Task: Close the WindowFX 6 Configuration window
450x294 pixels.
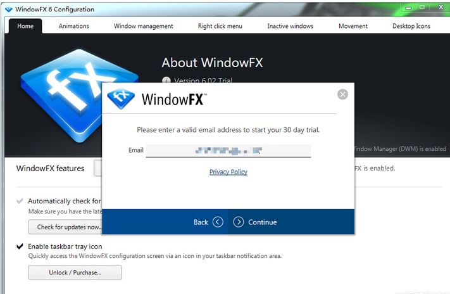Action: tap(441, 7)
